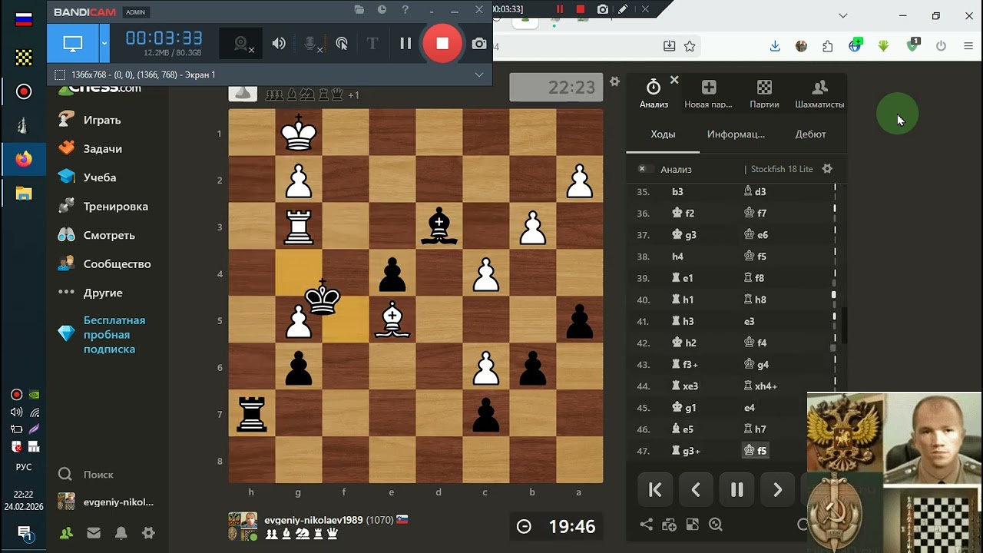Screen dimensions: 983x553
Task: Open messages envelope icon
Action: click(x=94, y=532)
